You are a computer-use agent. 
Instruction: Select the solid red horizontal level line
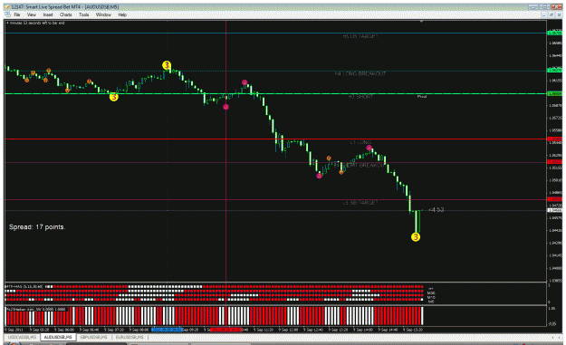276,139
